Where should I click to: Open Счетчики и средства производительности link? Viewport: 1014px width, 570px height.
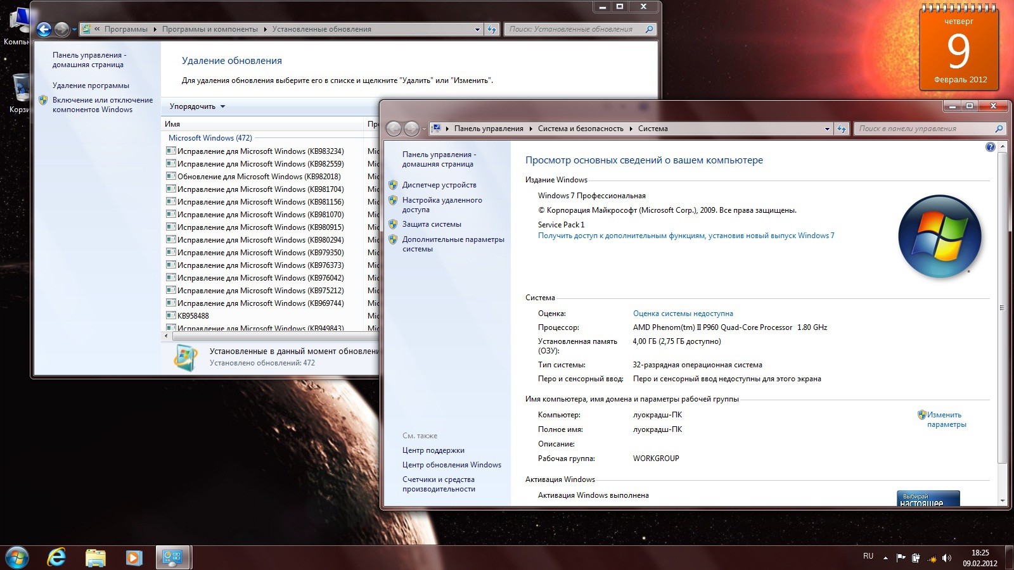pyautogui.click(x=439, y=484)
